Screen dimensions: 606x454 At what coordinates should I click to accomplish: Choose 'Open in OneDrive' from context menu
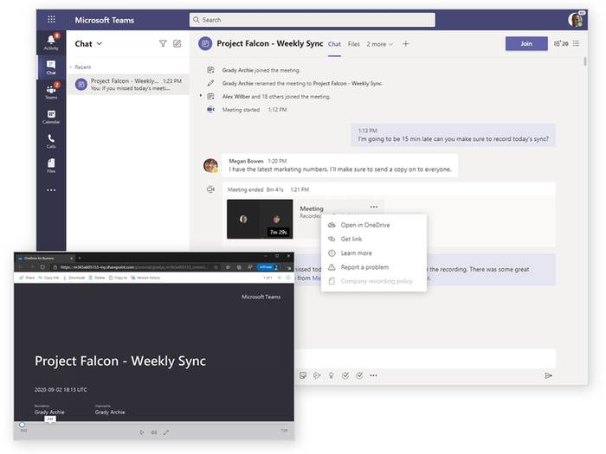coord(374,225)
